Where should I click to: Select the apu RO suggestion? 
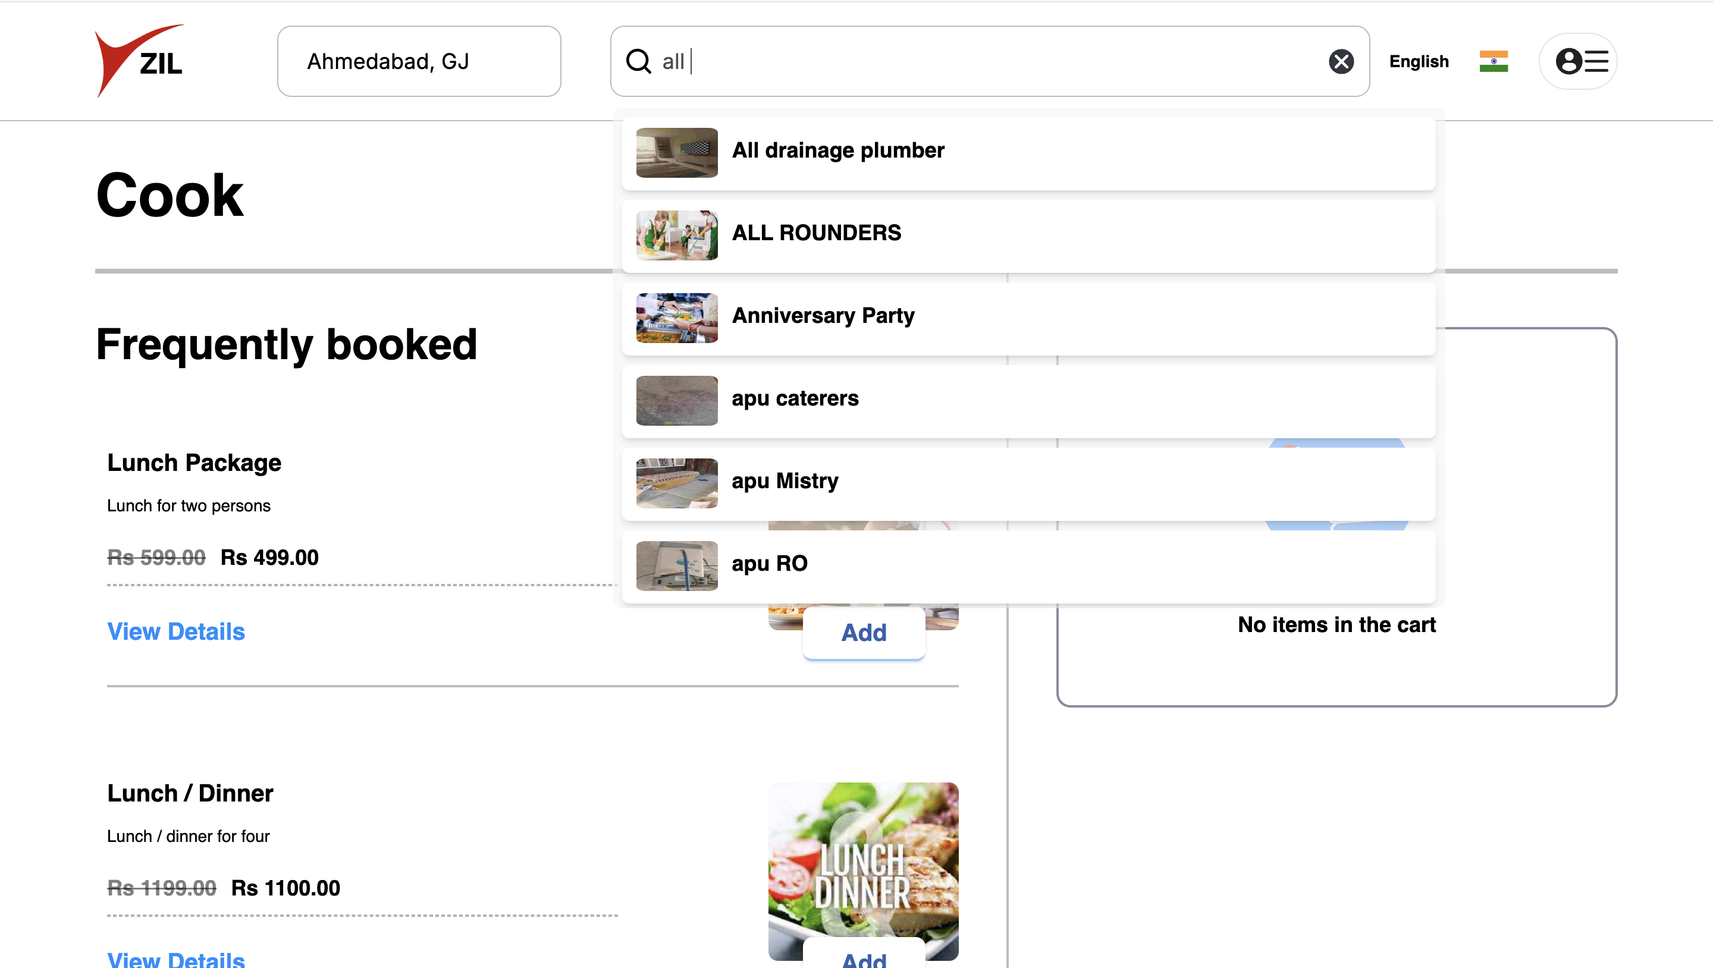770,564
